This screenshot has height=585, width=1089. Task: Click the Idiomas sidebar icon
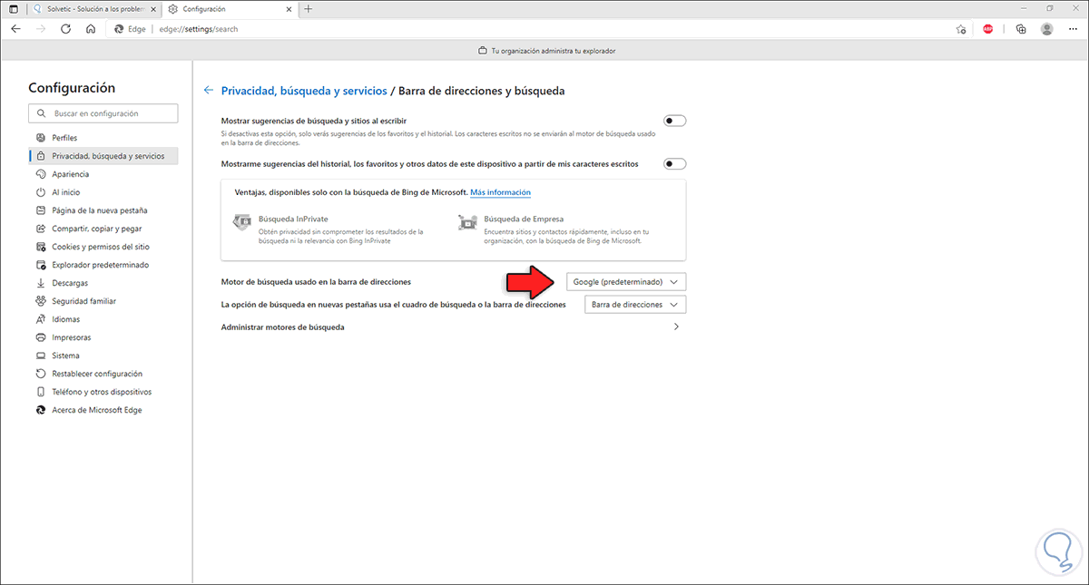(x=41, y=319)
